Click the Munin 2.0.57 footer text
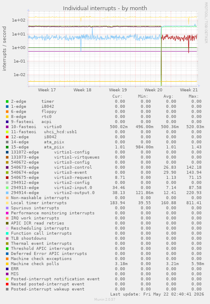The width and height of the screenshot is (210, 304). pyautogui.click(x=105, y=299)
